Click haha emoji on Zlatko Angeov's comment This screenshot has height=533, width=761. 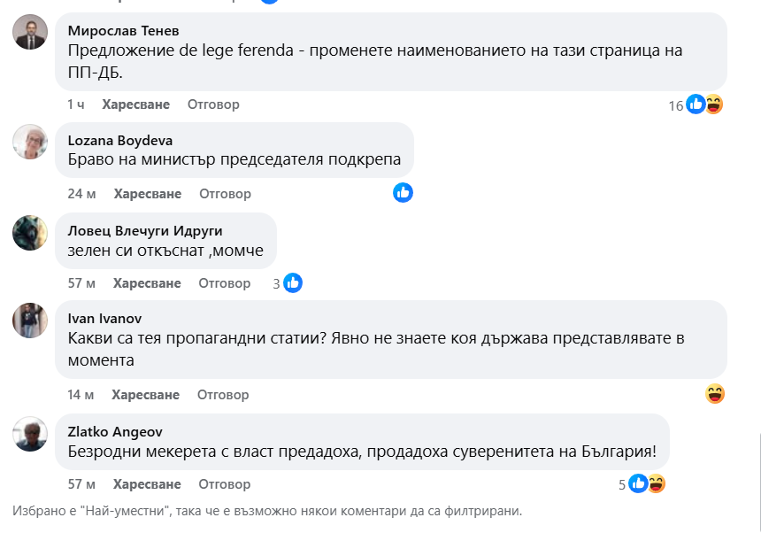coord(656,483)
